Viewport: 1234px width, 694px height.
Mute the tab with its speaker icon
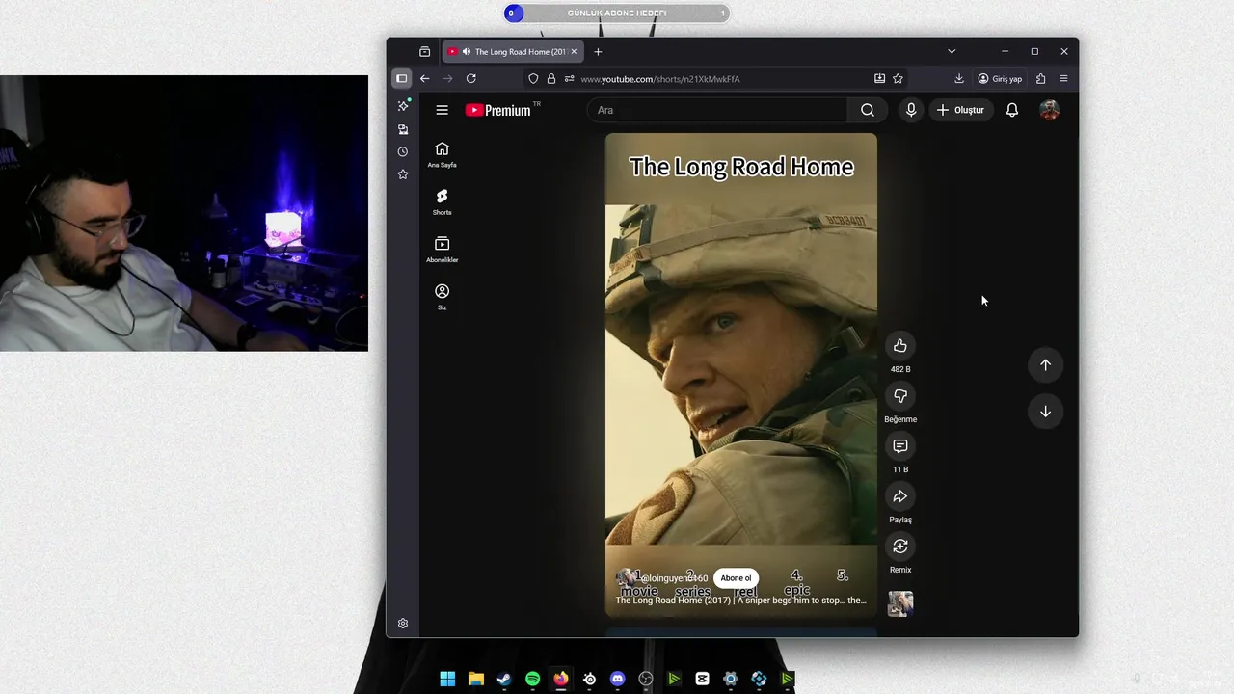[x=467, y=52]
